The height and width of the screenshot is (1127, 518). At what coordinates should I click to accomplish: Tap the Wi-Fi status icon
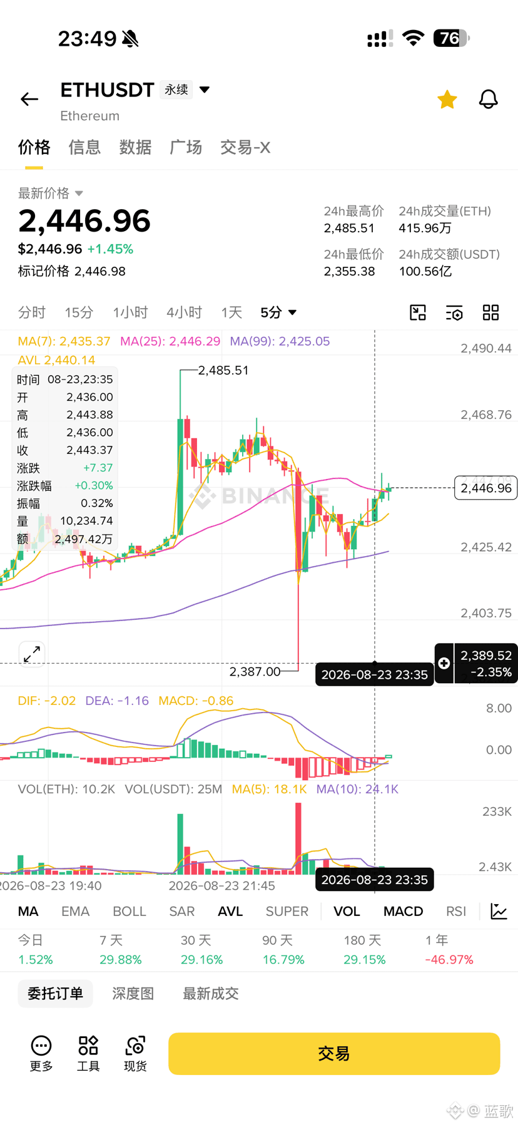tap(413, 38)
